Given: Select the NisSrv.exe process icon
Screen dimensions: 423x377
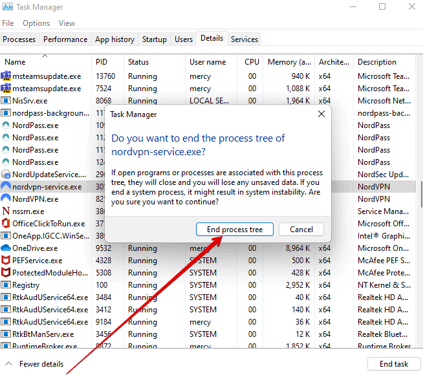Looking at the screenshot, I should [x=6, y=101].
